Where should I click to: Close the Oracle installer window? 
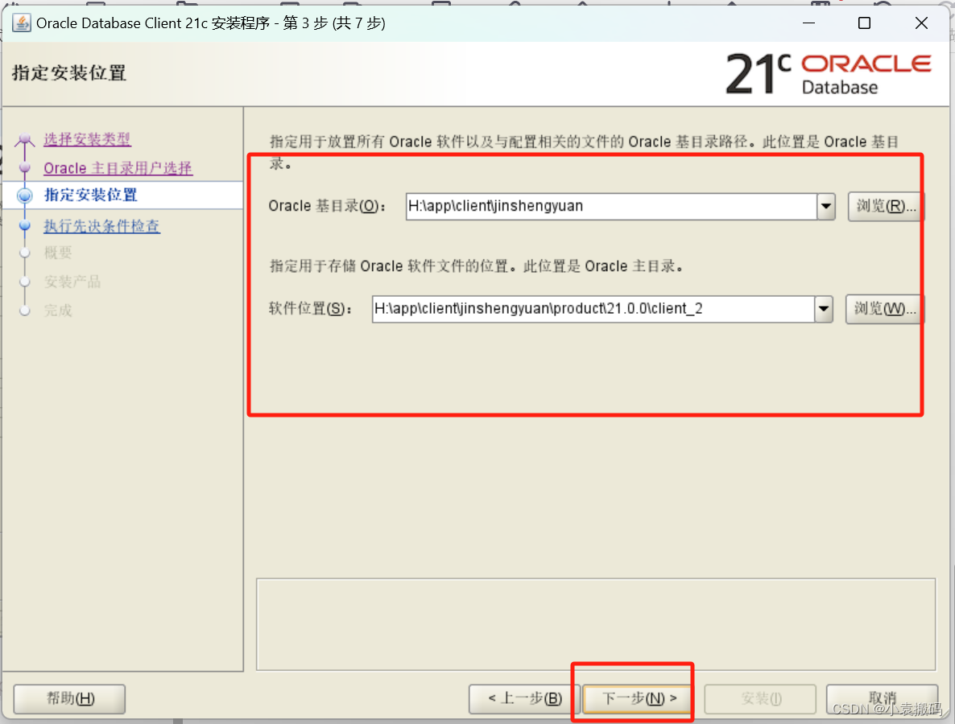(x=921, y=23)
